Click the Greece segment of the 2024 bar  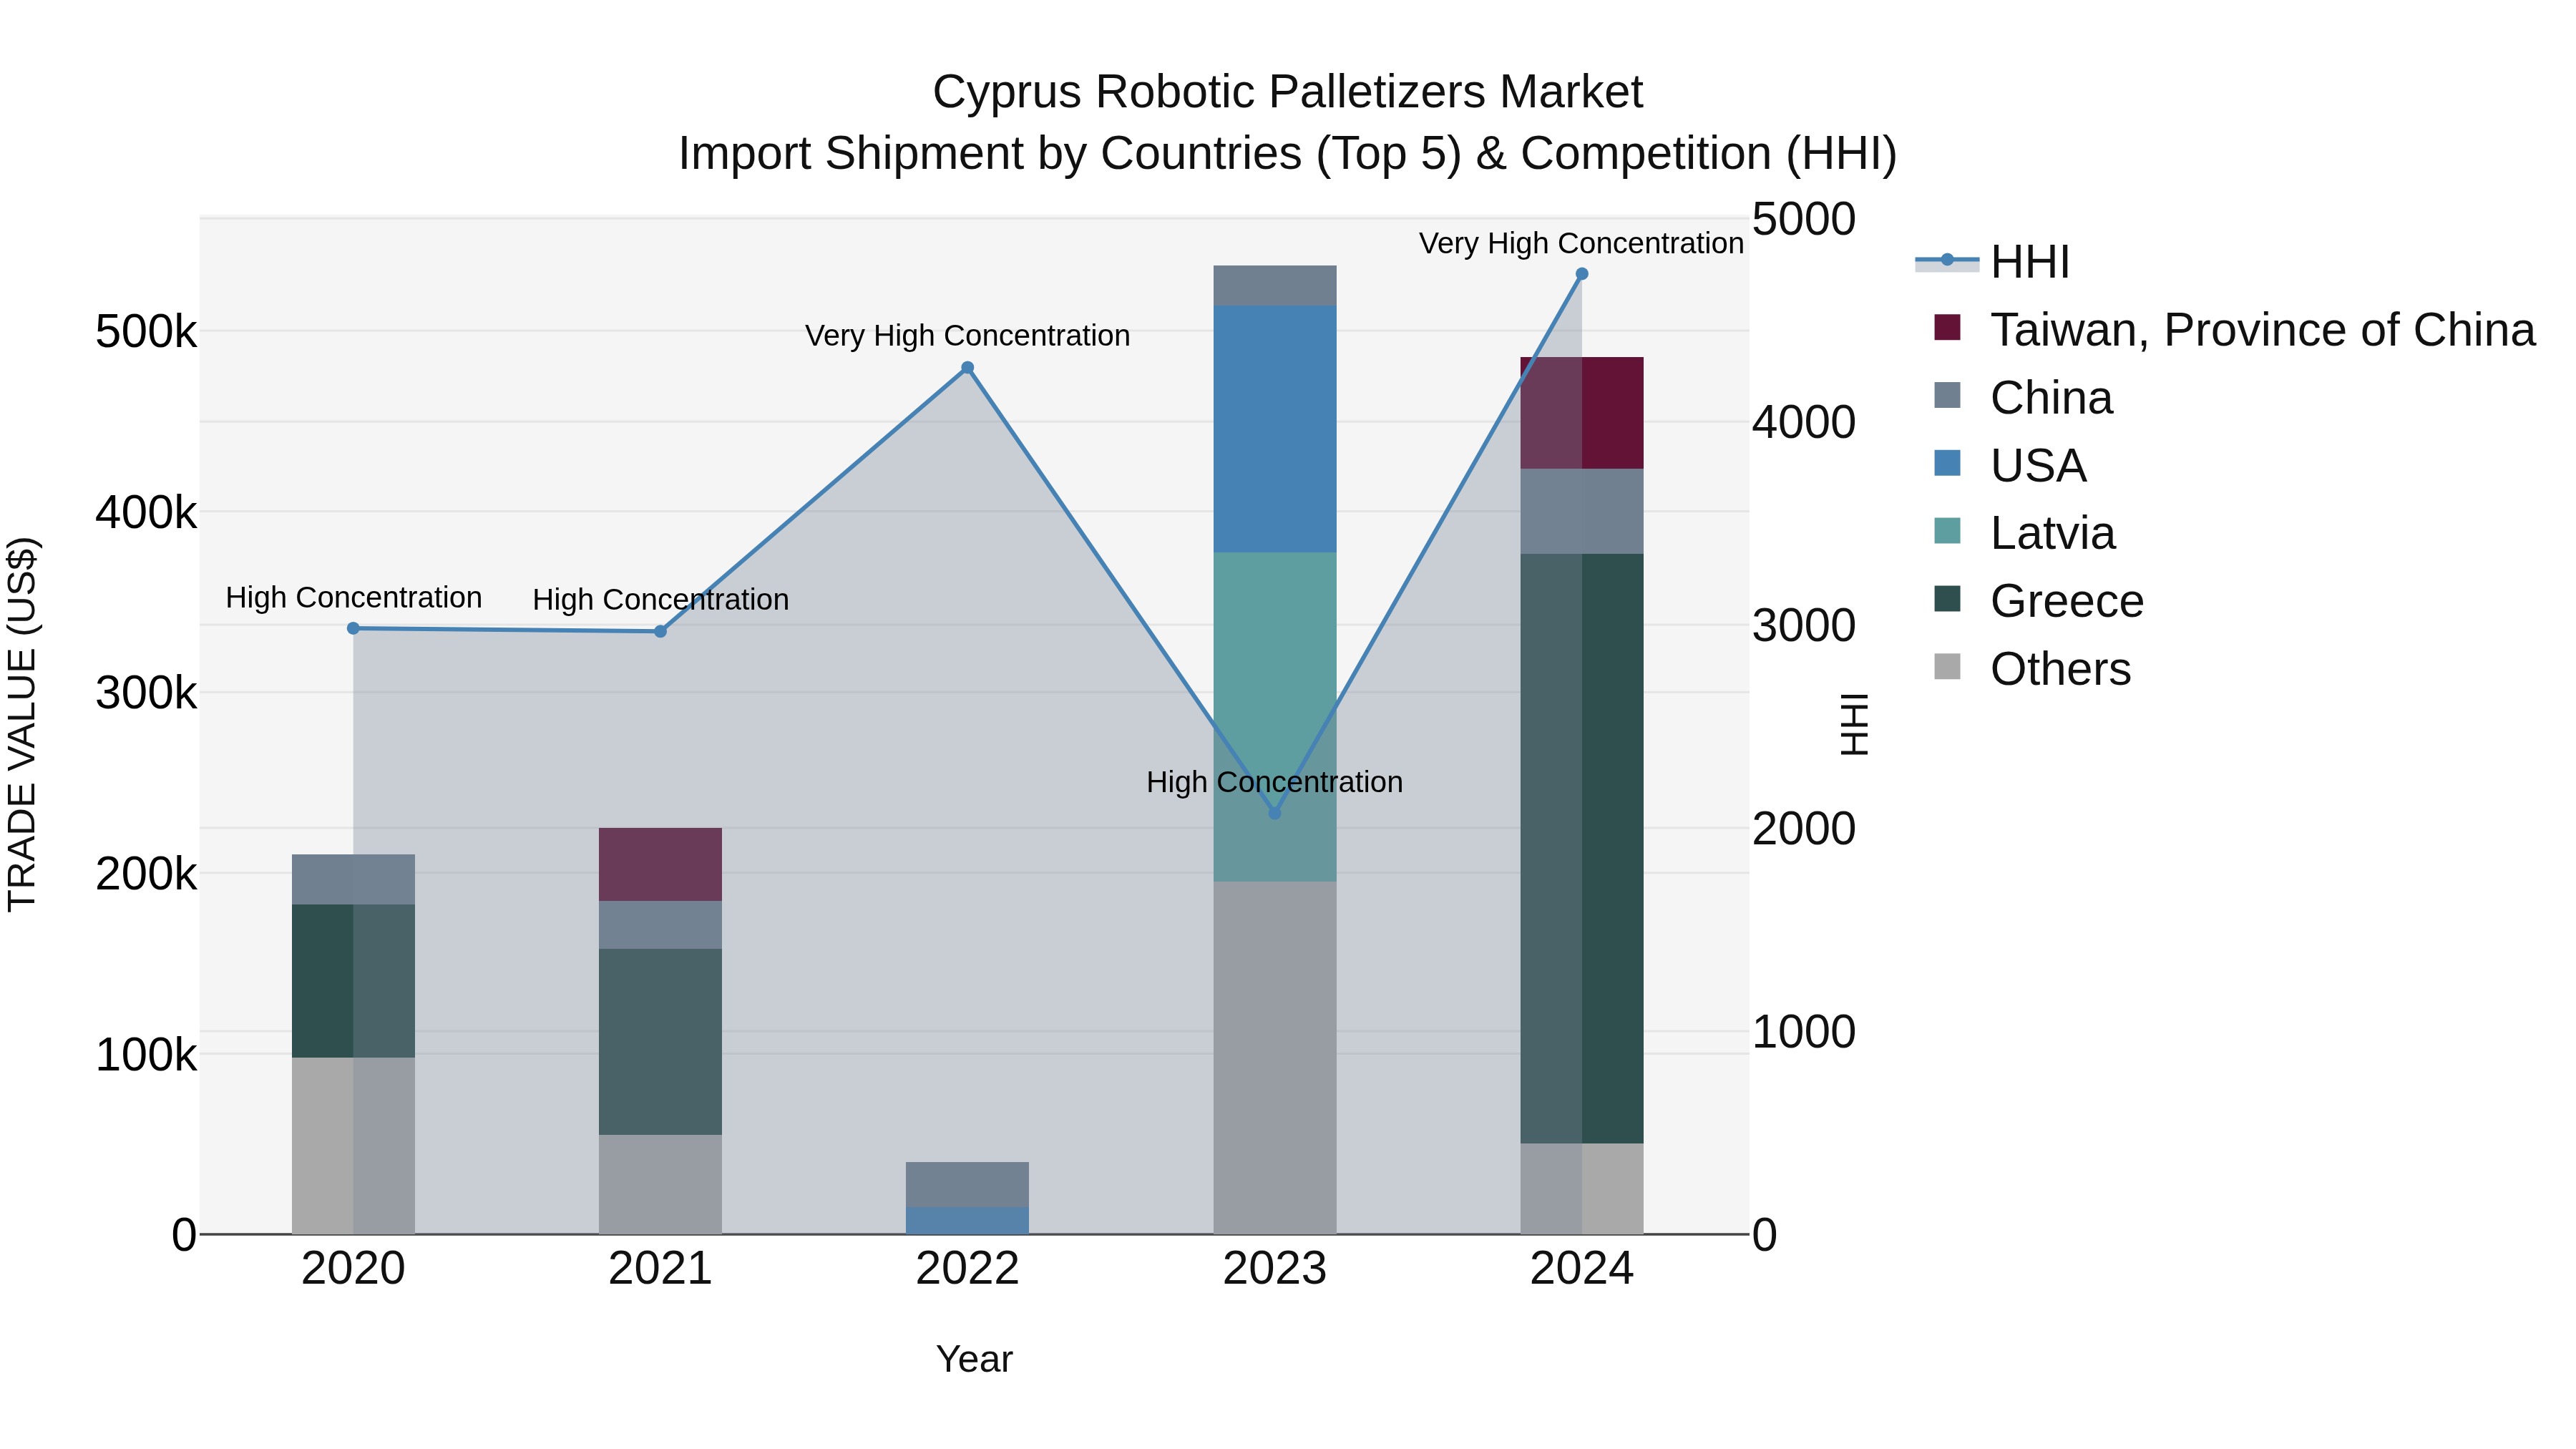[x=1582, y=849]
